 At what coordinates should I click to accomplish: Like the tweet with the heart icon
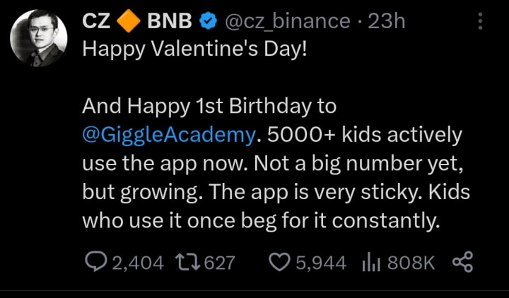coord(281,263)
